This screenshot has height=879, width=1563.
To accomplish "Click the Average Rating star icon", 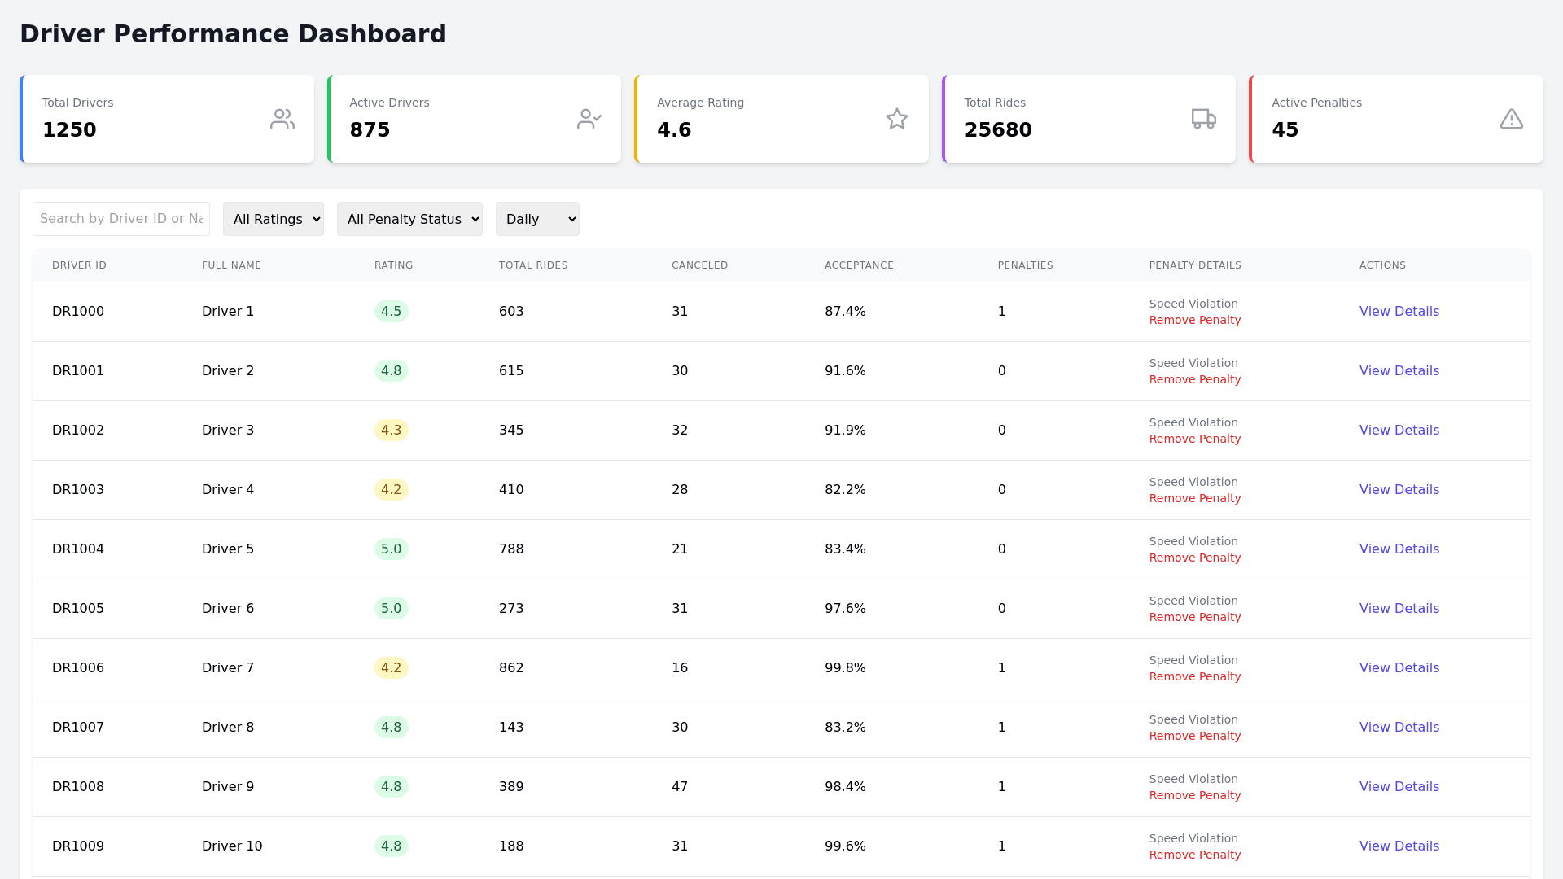I will coord(896,119).
